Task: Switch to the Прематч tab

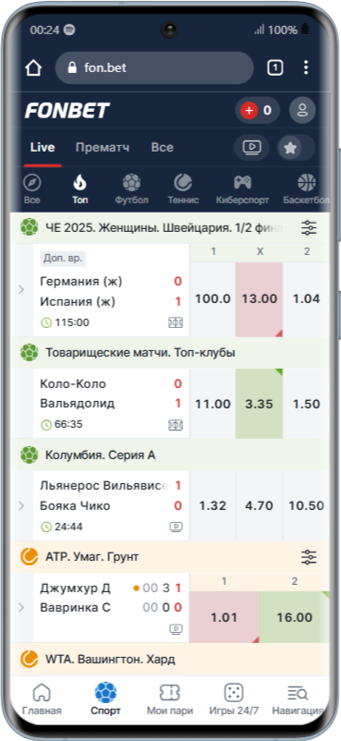Action: [103, 148]
